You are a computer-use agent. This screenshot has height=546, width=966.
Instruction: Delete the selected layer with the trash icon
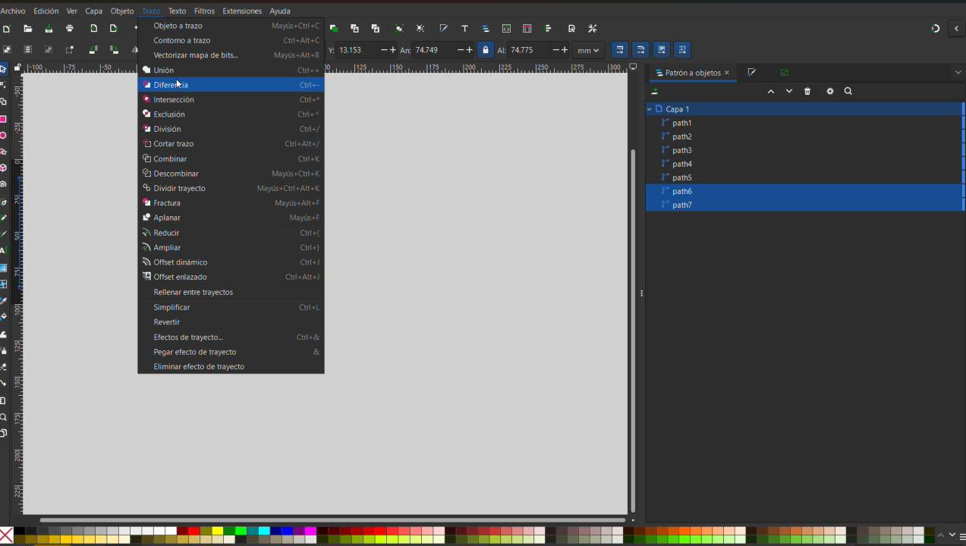pos(807,91)
